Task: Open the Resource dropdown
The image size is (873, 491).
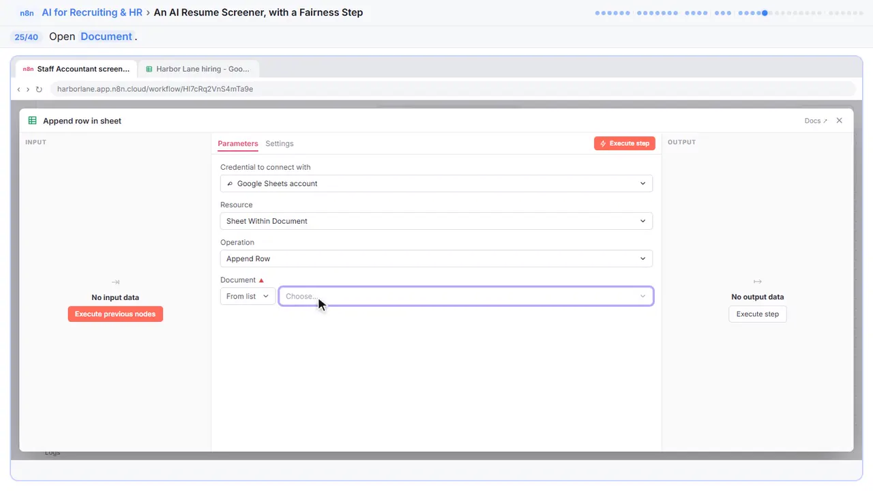Action: point(436,221)
